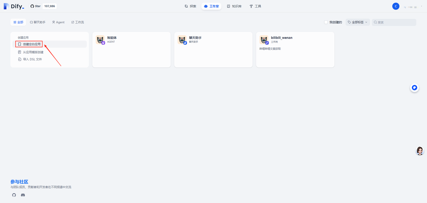Open the Discord community icon

[23, 195]
